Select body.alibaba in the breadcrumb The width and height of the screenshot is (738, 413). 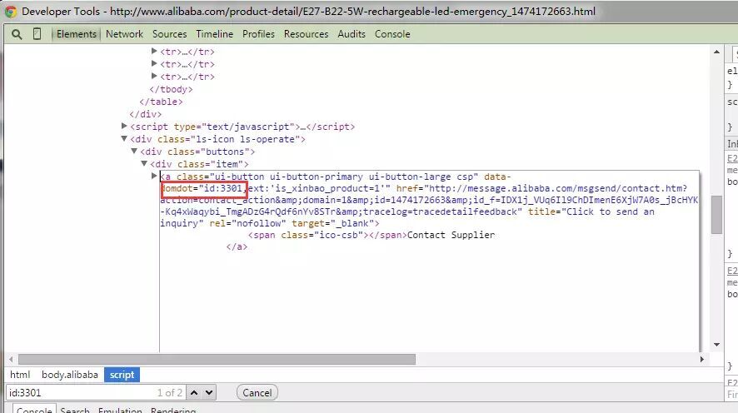point(70,375)
